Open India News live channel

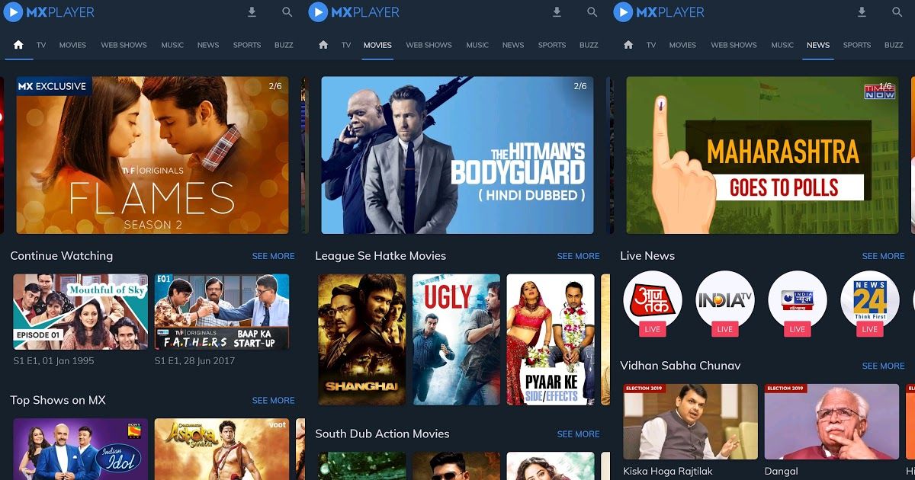tap(798, 299)
